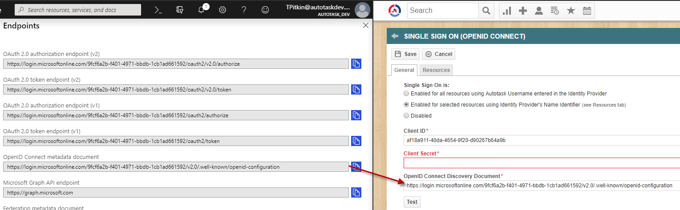Open Azure help question mark
Screen dimensions: 680x210
tap(244, 10)
